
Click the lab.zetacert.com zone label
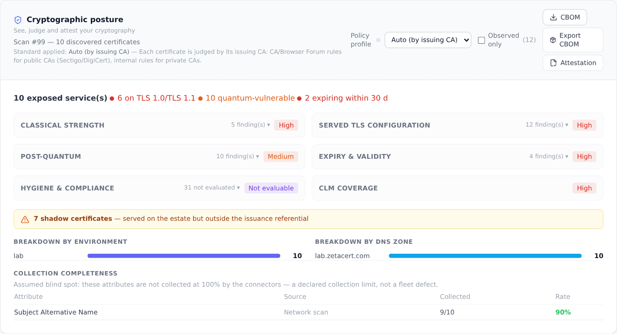click(x=342, y=256)
